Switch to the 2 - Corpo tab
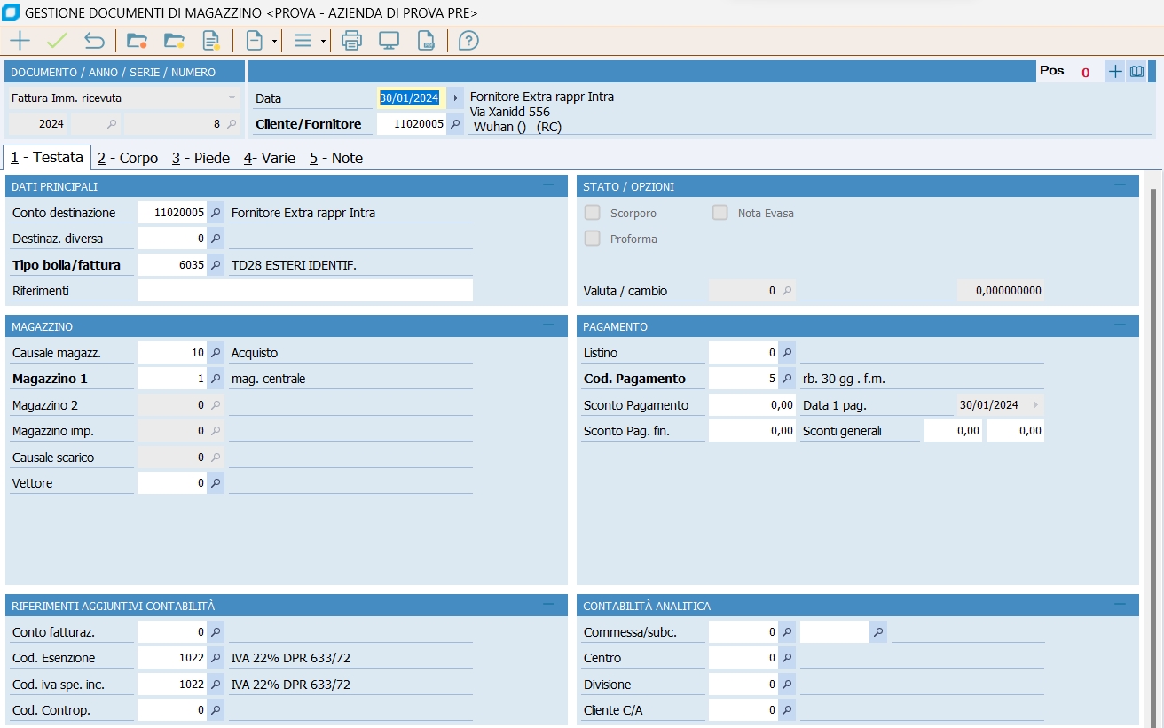Screen dimensions: 1164x728 pyautogui.click(x=128, y=158)
